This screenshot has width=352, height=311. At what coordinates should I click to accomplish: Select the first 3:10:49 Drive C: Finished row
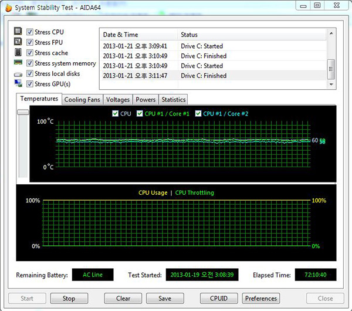coord(214,56)
